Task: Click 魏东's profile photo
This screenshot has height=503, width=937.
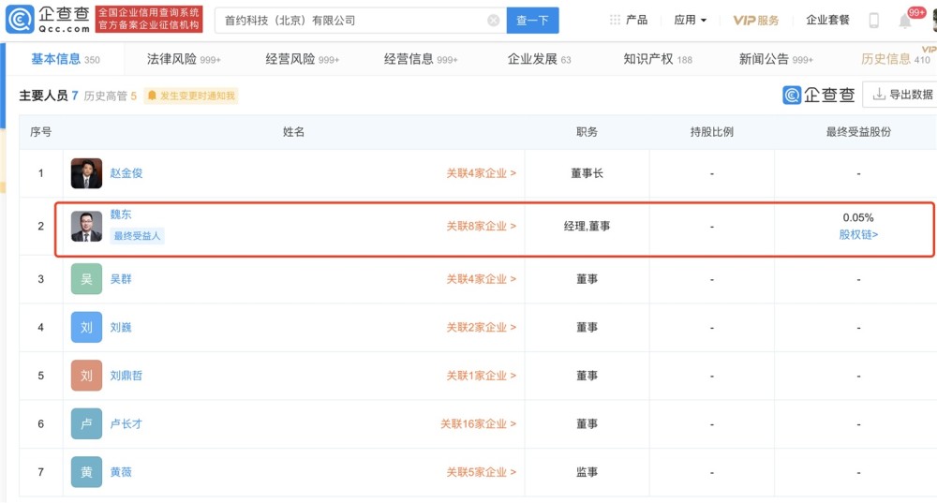Action: point(86,226)
